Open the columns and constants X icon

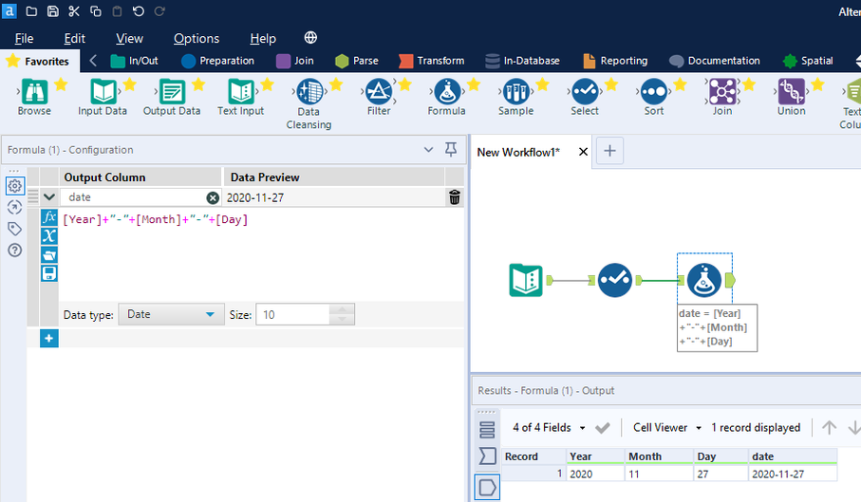(x=48, y=236)
